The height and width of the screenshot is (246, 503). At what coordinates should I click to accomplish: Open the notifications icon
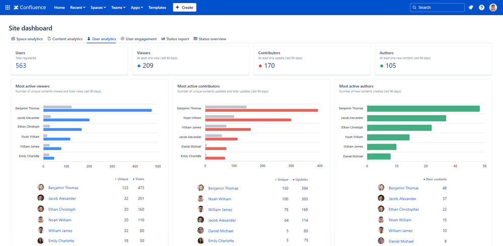[471, 8]
